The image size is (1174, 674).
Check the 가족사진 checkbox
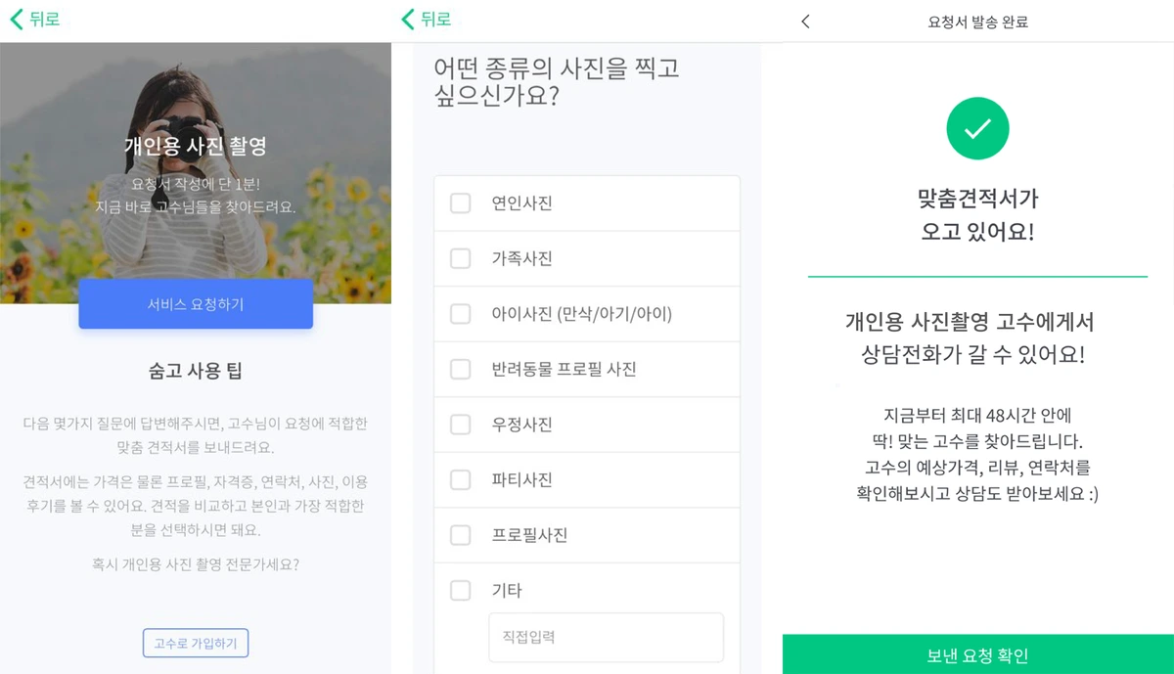point(460,258)
